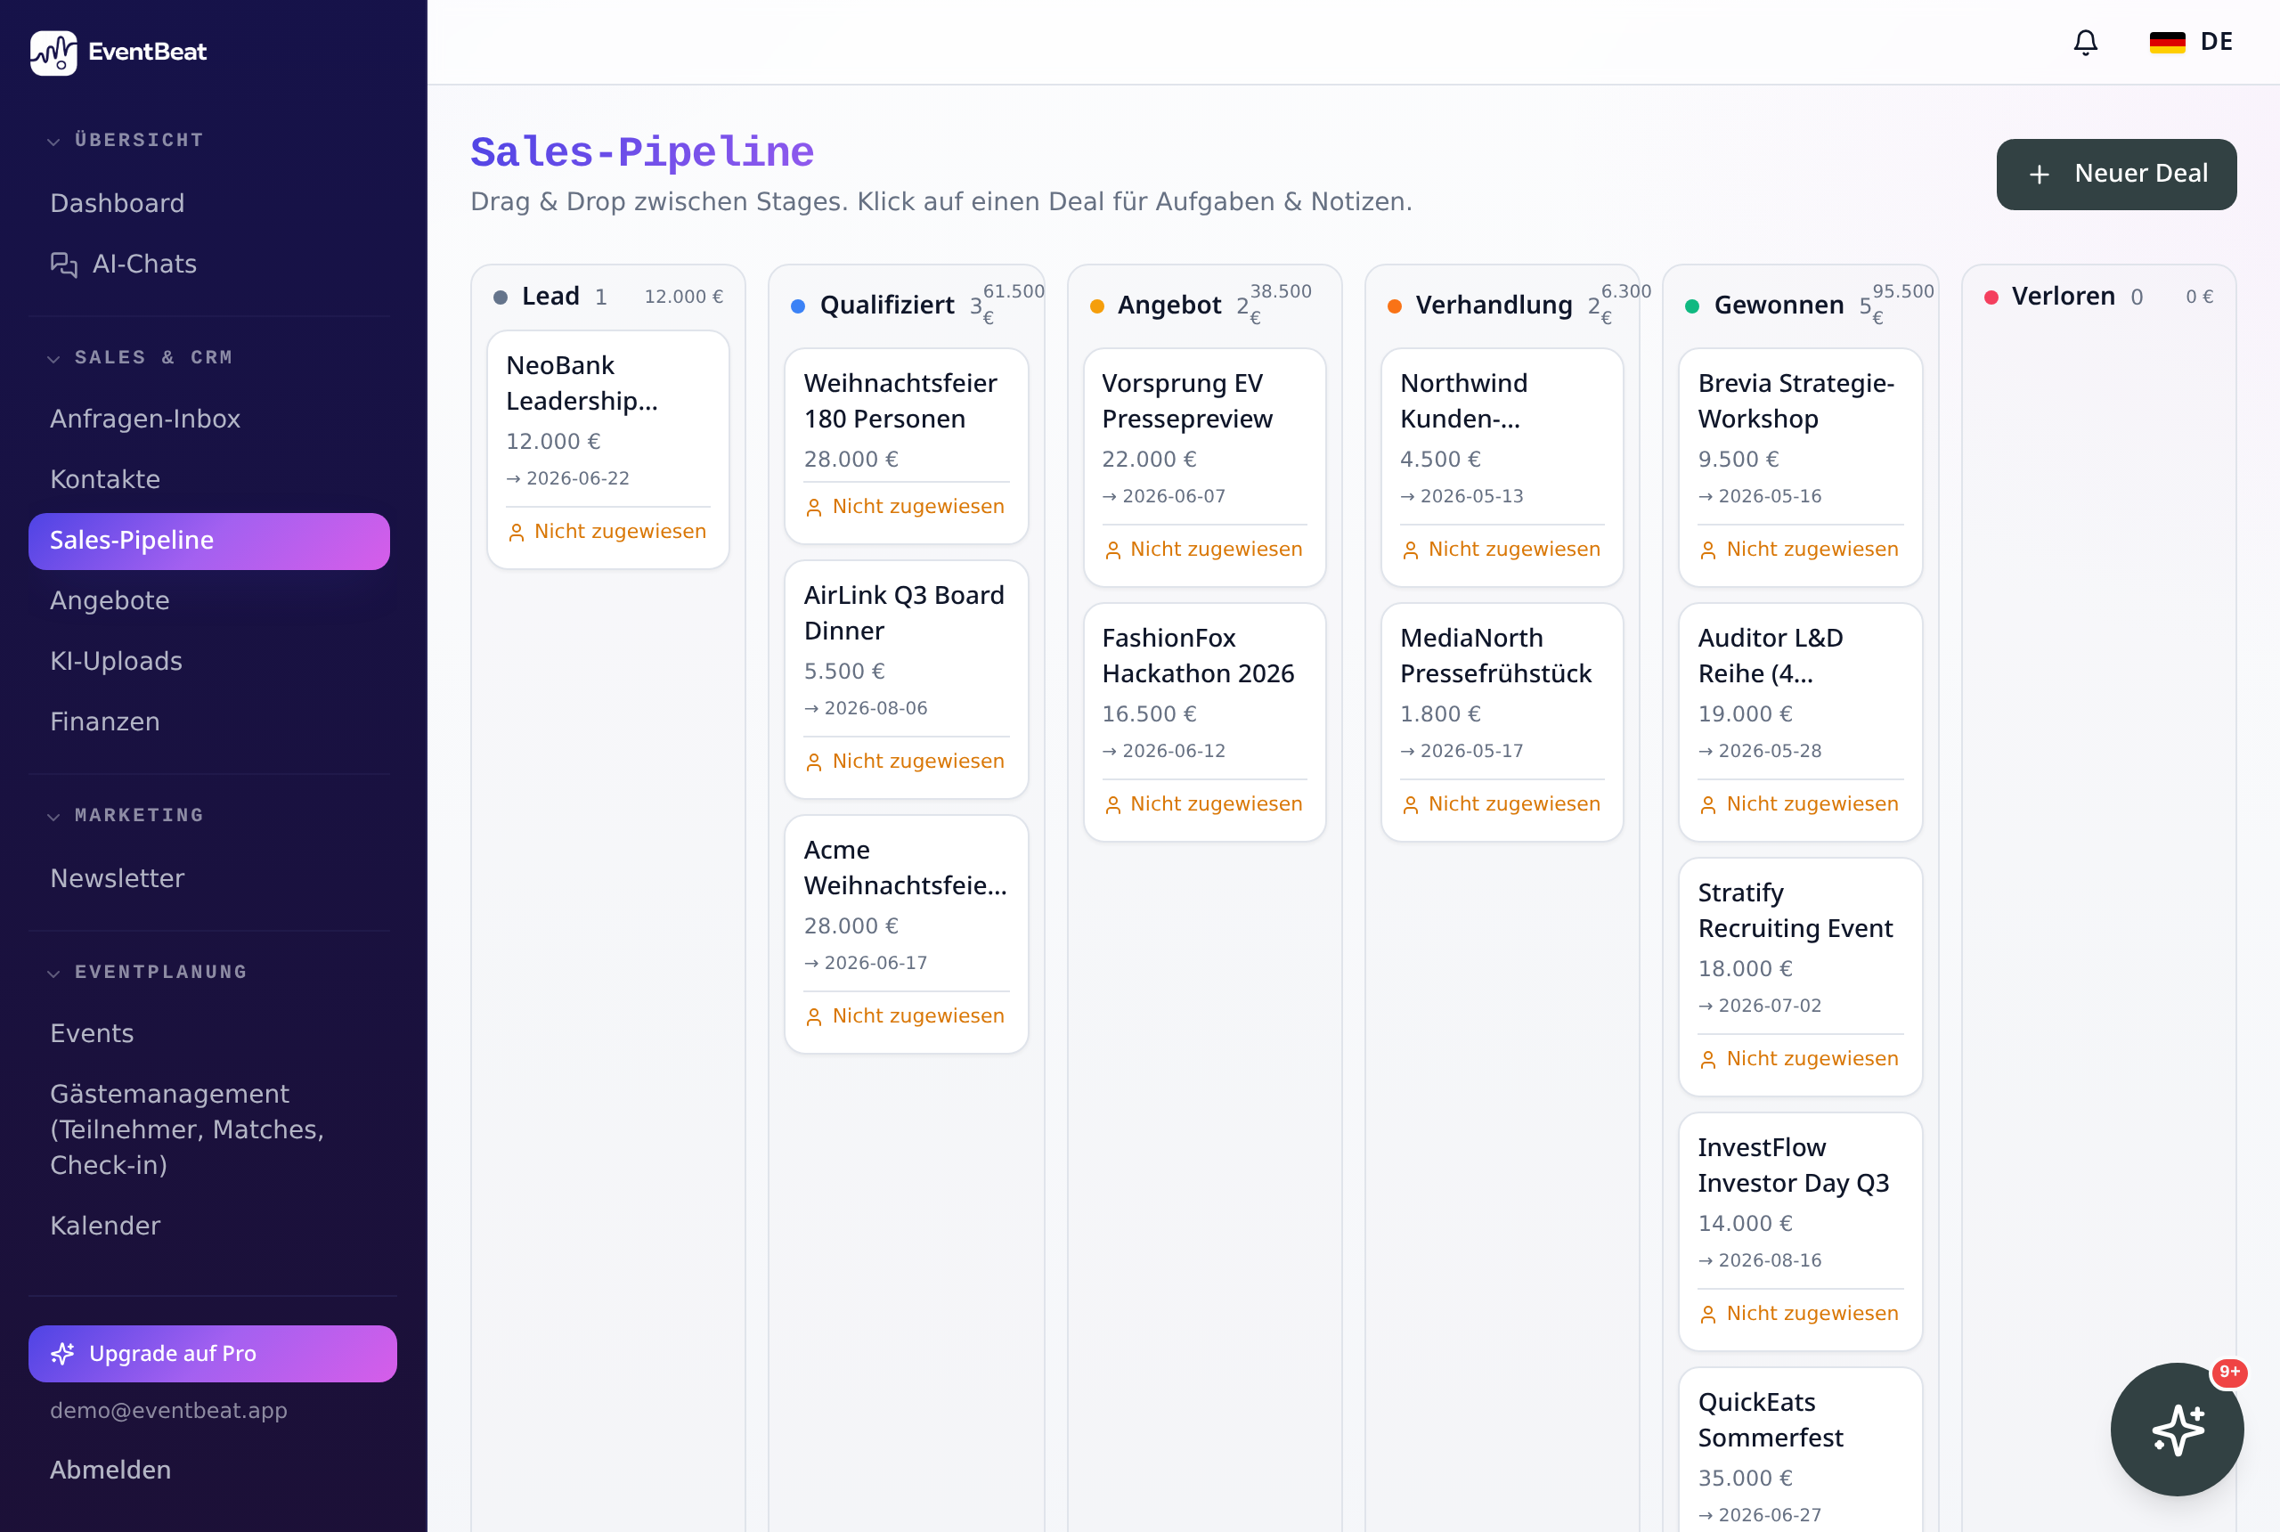Open the Weihnachtsfeier 180 Personen deal
Viewport: 2280px width, 1532px height.
pyautogui.click(x=906, y=445)
